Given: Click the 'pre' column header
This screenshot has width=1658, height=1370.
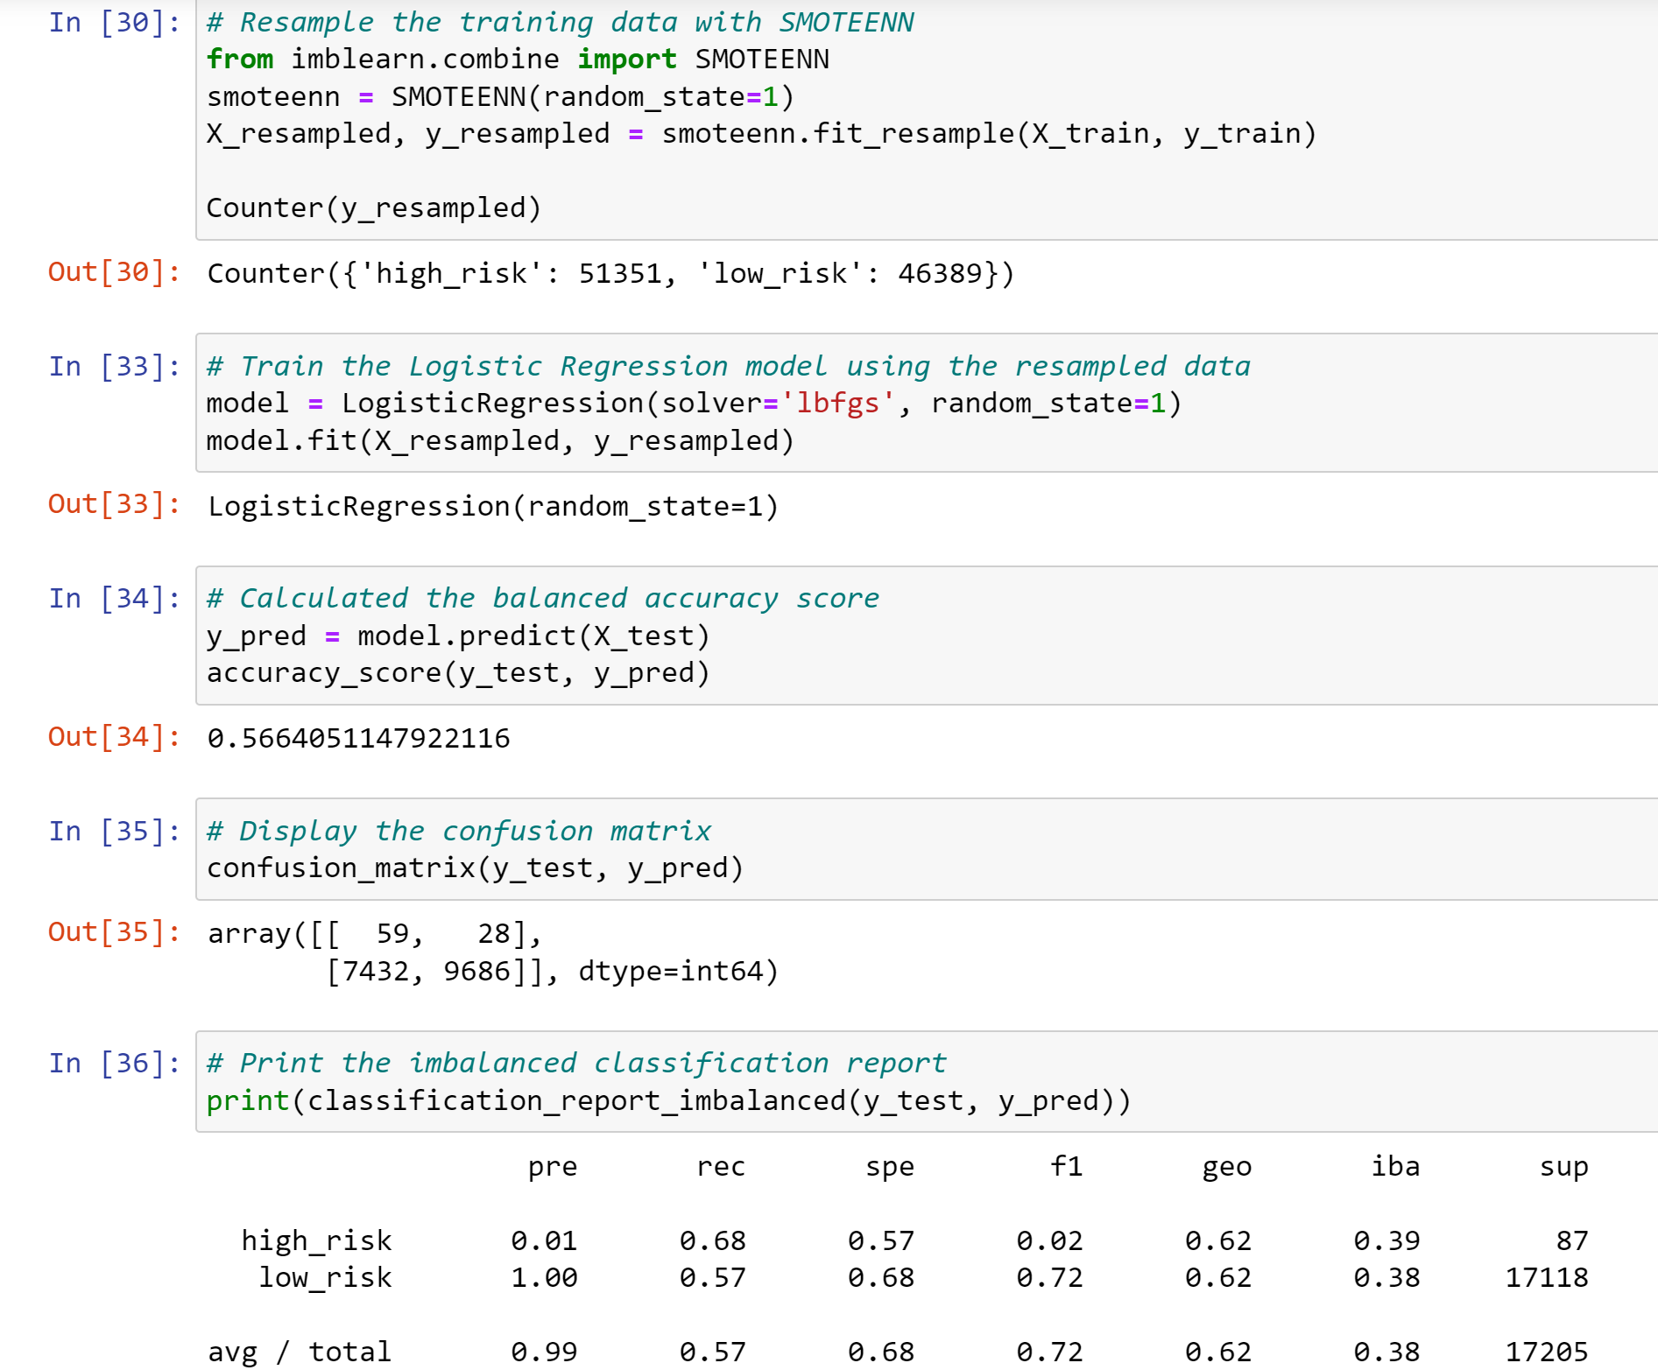Looking at the screenshot, I should (x=553, y=1168).
